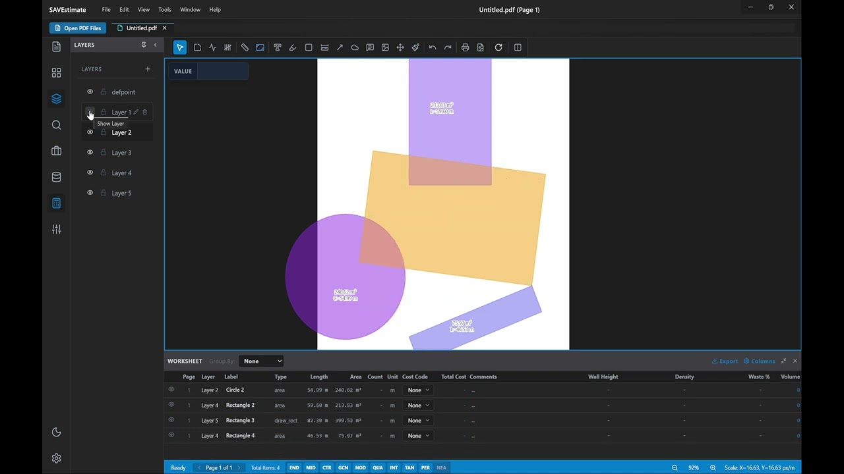
Task: Click the Export button in worksheet
Action: coord(725,361)
